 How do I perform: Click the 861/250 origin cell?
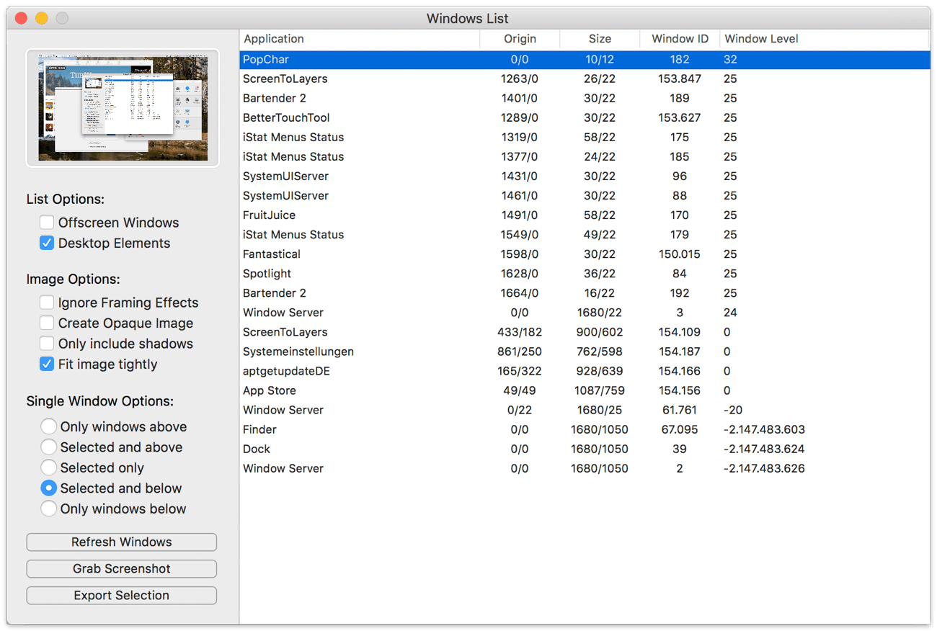520,351
